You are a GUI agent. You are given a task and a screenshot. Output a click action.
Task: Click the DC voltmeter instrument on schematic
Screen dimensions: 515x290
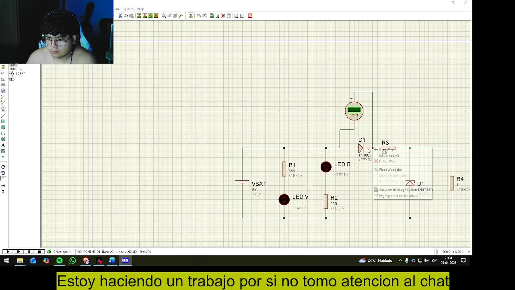click(354, 111)
